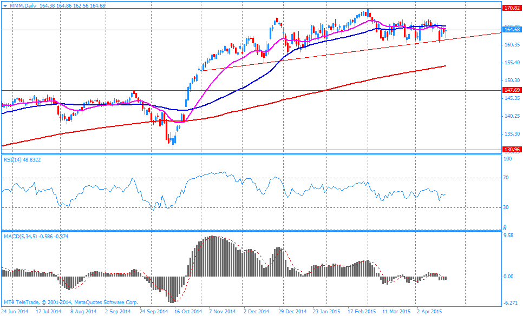Click the RSI 100 scale label
The width and height of the screenshot is (523, 316).
(x=507, y=159)
